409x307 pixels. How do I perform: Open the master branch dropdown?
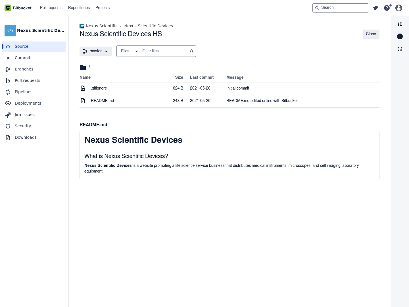tap(96, 51)
